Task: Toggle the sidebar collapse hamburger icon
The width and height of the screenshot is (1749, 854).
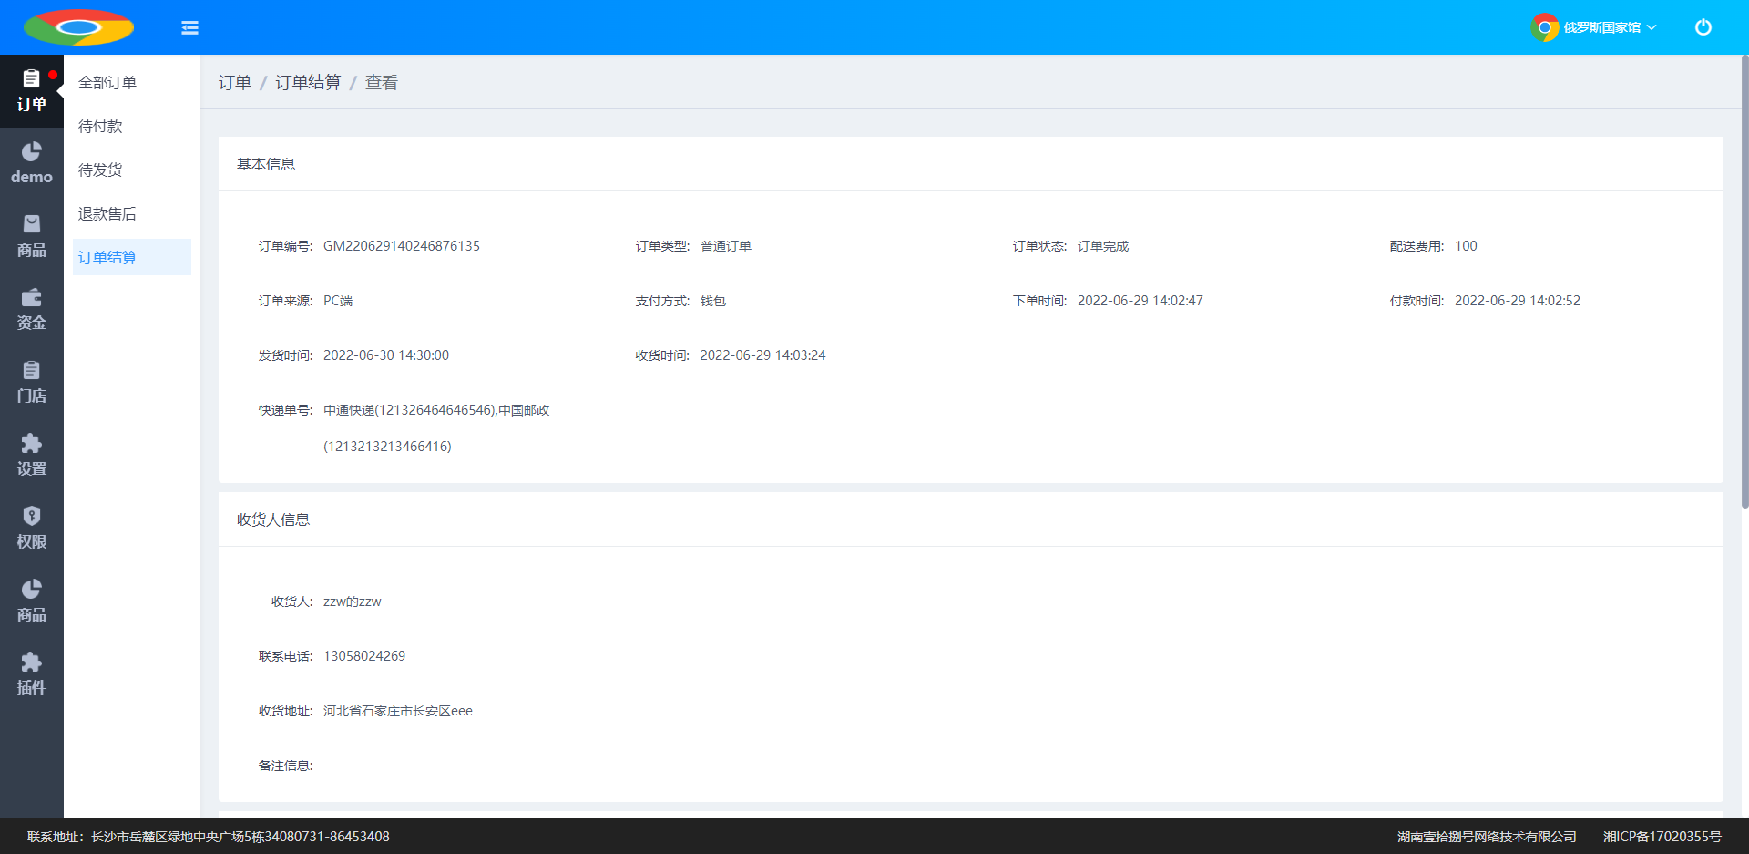Action: pyautogui.click(x=189, y=27)
